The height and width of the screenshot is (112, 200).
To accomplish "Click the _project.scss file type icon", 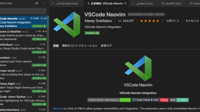I will coord(133,3).
